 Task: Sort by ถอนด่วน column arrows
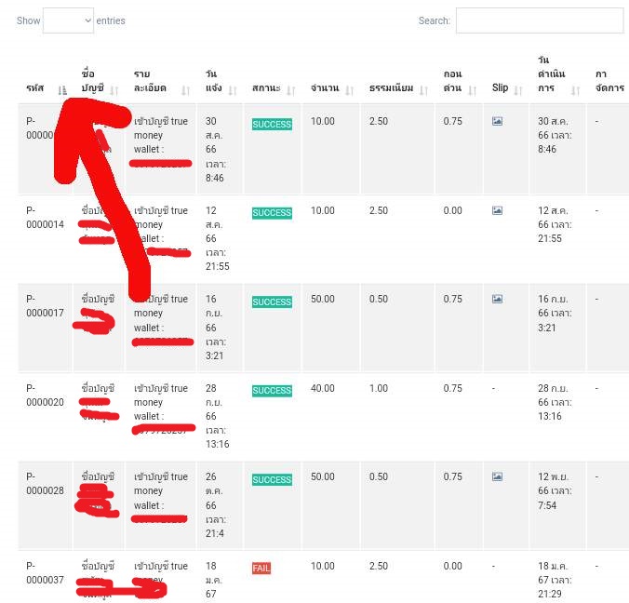(472, 90)
